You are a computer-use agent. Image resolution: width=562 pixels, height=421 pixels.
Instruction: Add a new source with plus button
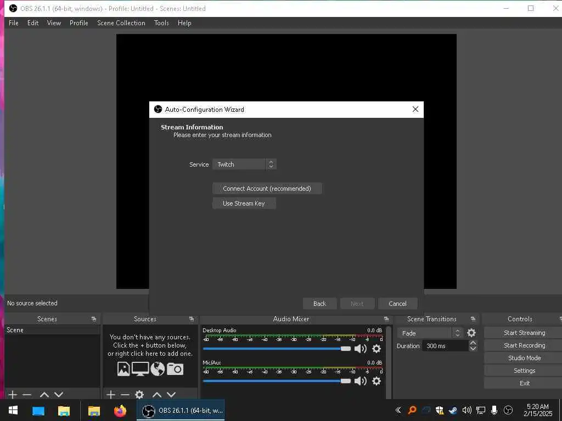111,395
